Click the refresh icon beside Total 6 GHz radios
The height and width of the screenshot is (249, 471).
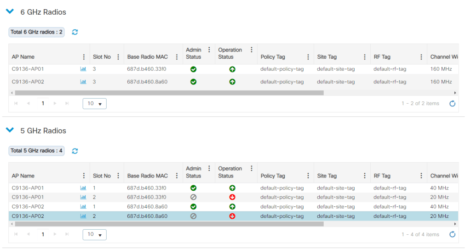pyautogui.click(x=75, y=32)
